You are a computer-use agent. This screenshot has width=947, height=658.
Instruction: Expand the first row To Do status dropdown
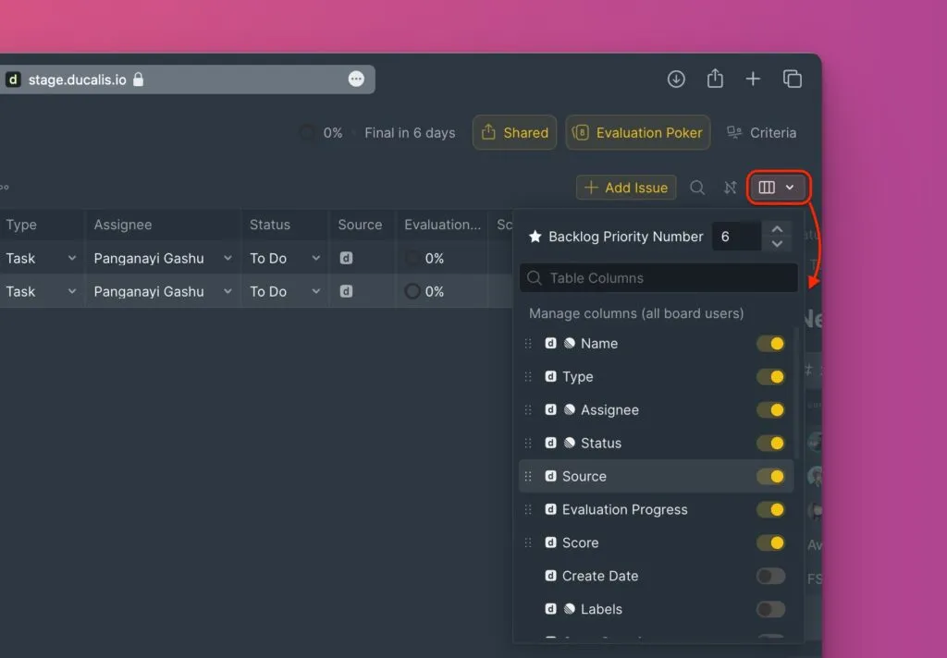point(285,259)
